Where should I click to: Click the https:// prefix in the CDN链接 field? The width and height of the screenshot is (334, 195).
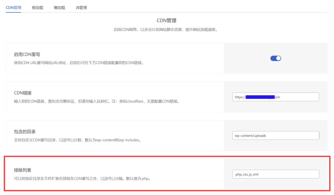240,97
